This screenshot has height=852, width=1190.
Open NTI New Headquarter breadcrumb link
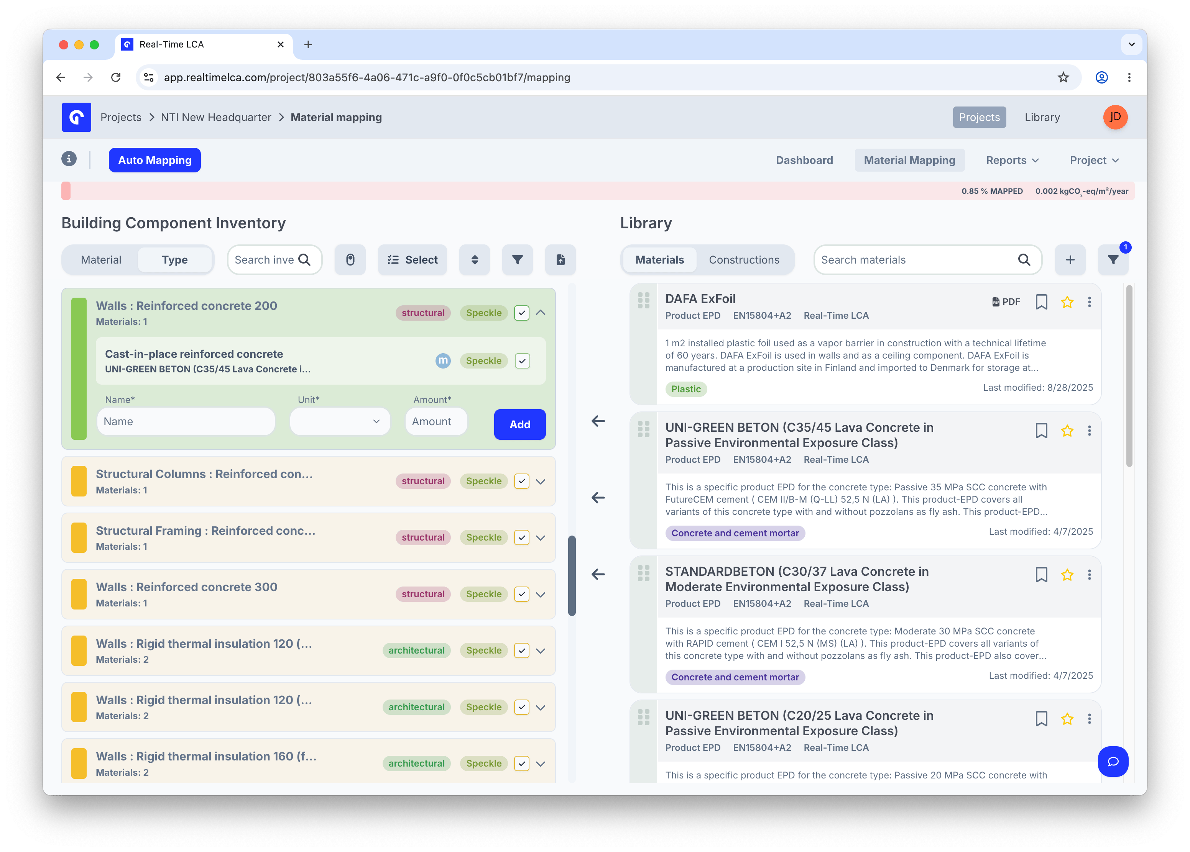pos(216,117)
